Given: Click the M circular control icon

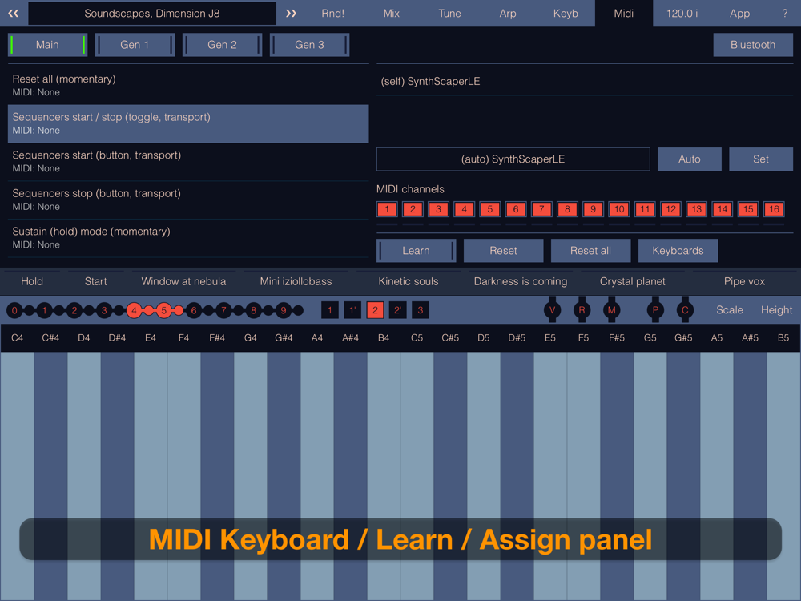Looking at the screenshot, I should click(x=612, y=310).
